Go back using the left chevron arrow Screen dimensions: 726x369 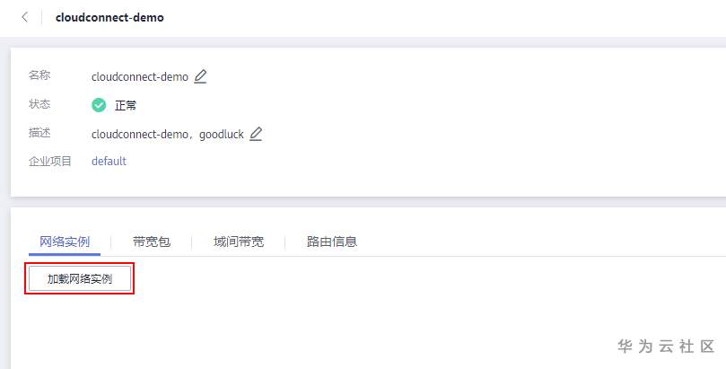[x=24, y=18]
